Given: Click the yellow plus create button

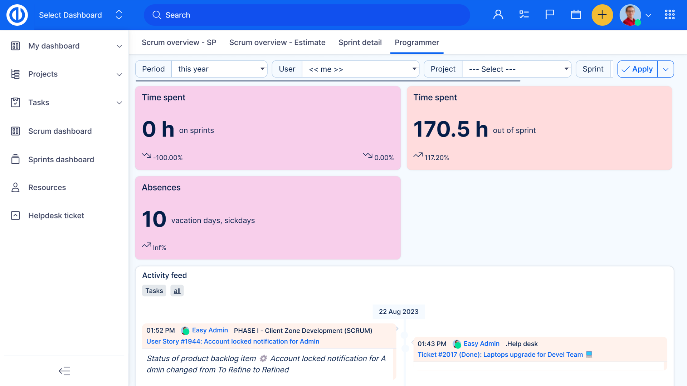Looking at the screenshot, I should pos(602,15).
